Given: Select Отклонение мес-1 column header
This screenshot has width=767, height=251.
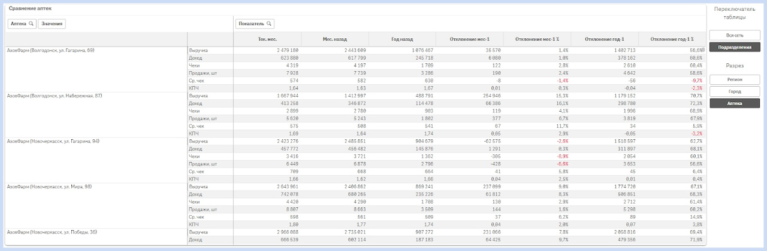Looking at the screenshot, I should coord(470,39).
